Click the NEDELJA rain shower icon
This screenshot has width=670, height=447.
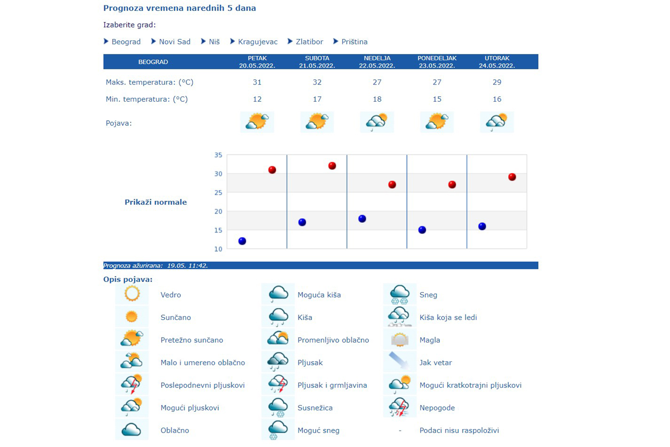coord(377,122)
